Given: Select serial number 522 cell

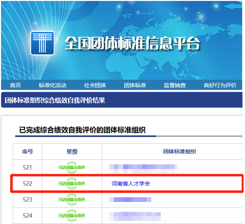Looking at the screenshot, I should 28,184.
